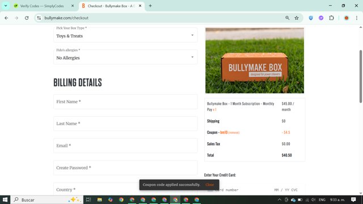Switch the ENG input language

pos(322,199)
